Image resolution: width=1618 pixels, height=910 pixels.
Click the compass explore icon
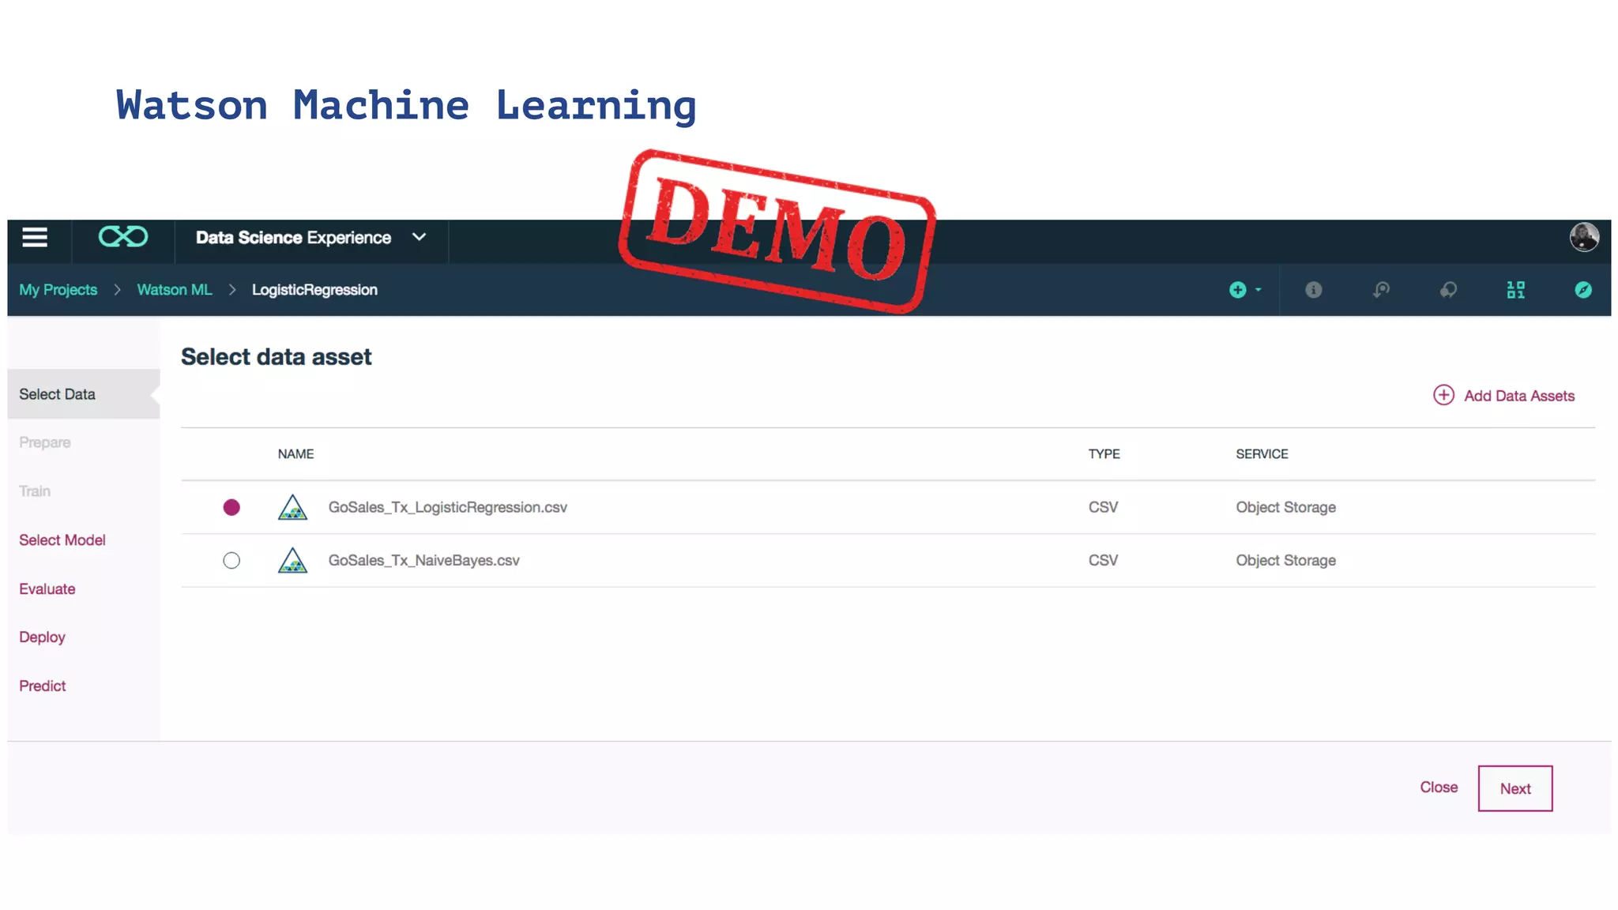click(1582, 290)
